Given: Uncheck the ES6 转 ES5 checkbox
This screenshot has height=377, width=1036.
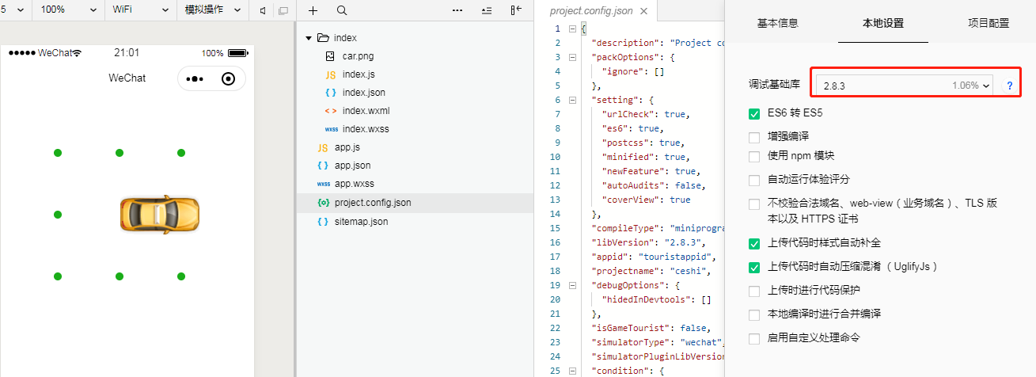Looking at the screenshot, I should click(x=754, y=114).
